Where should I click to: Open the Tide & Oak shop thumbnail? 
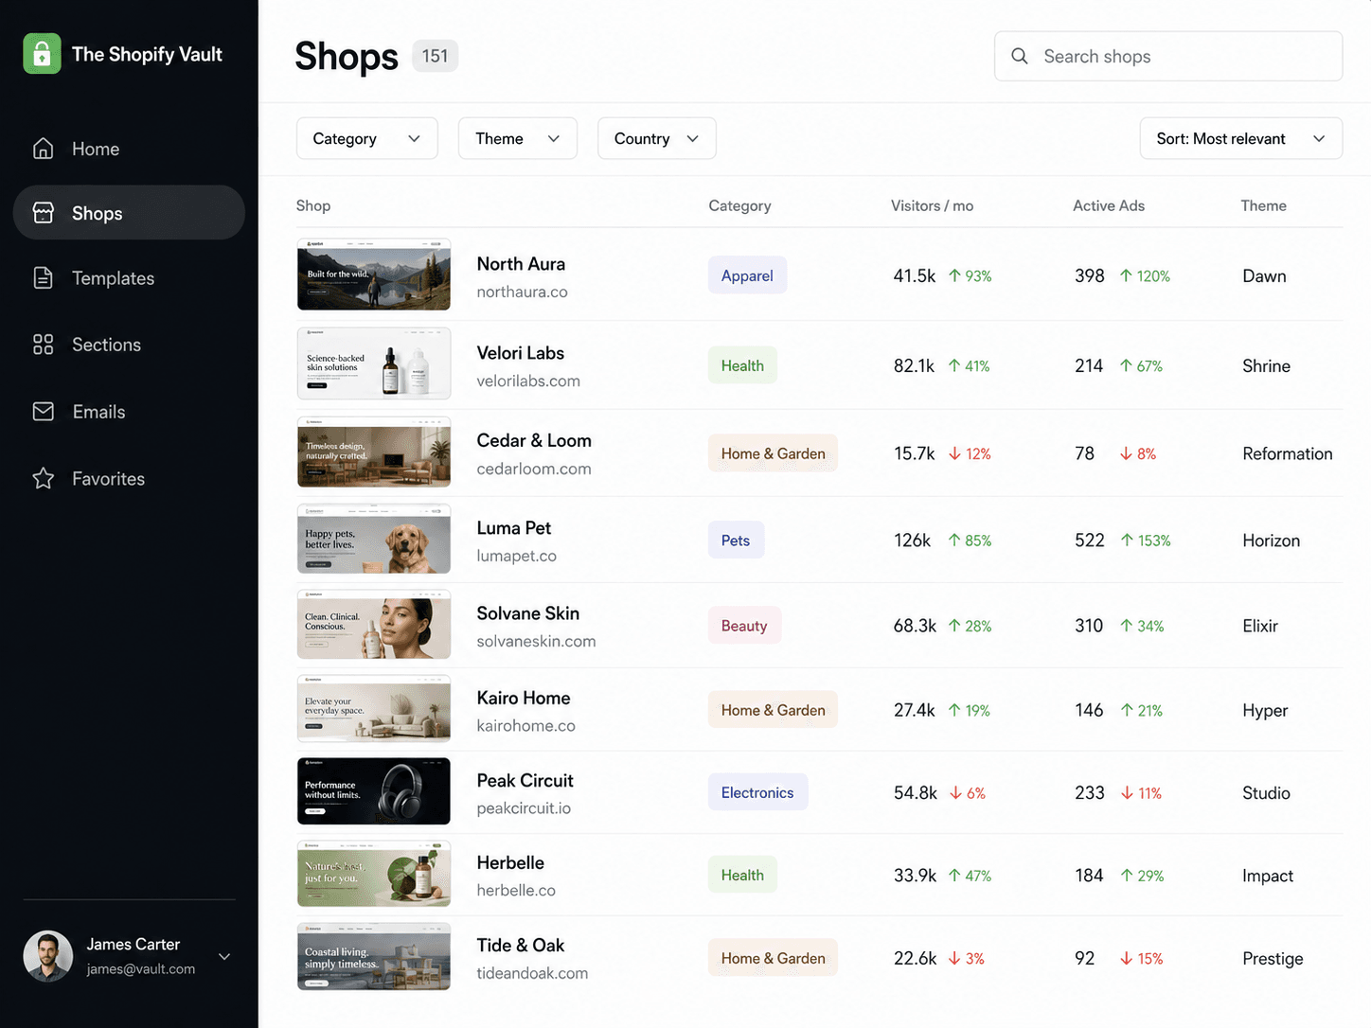(374, 957)
